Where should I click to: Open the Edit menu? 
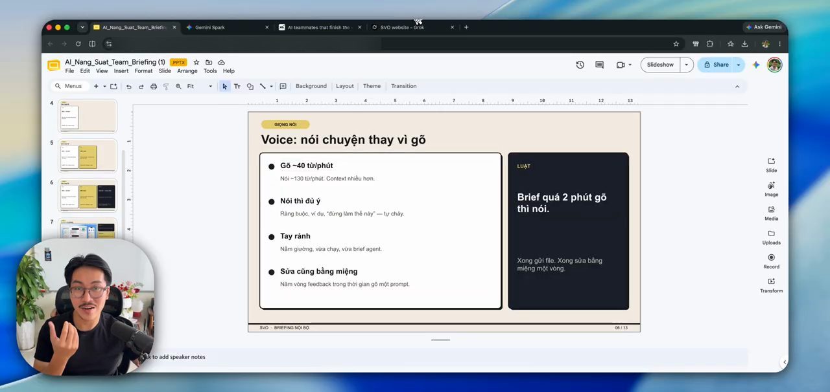pyautogui.click(x=85, y=71)
